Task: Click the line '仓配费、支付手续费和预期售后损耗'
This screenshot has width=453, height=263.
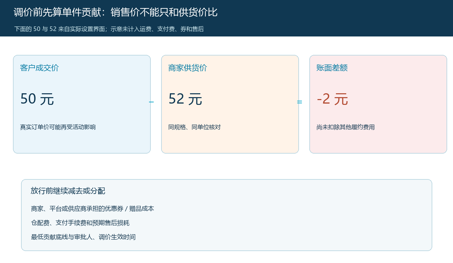Action: [x=80, y=223]
